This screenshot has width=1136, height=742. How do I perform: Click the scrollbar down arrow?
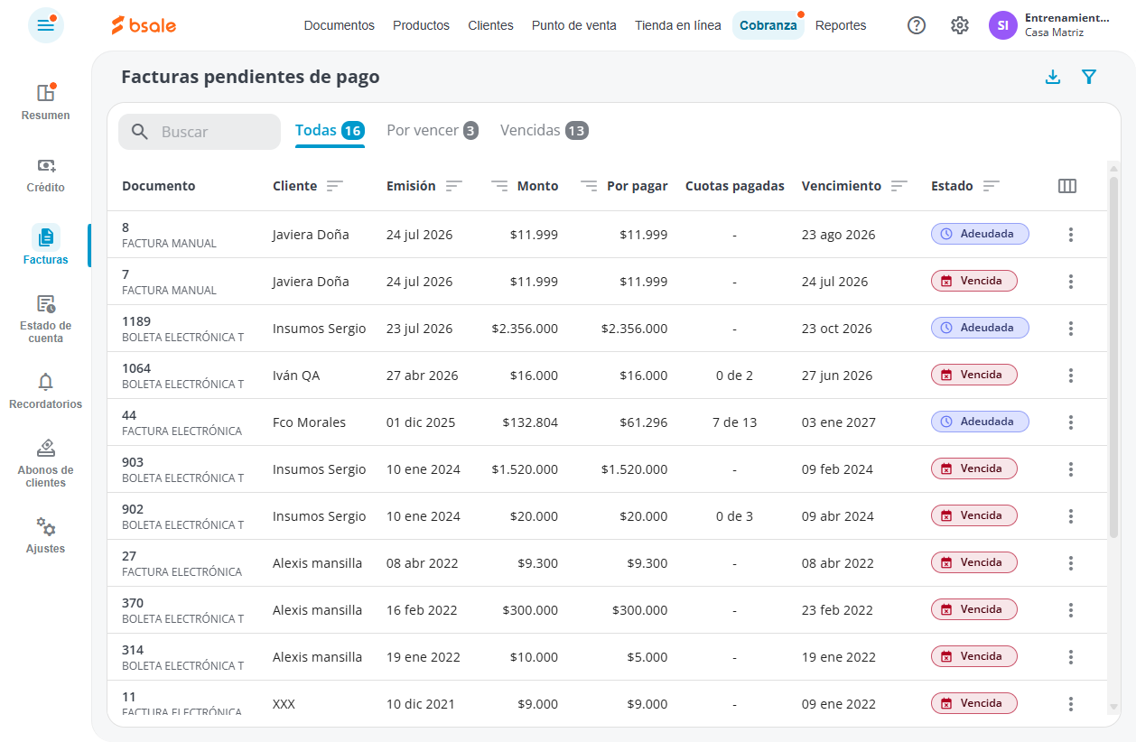[1113, 707]
